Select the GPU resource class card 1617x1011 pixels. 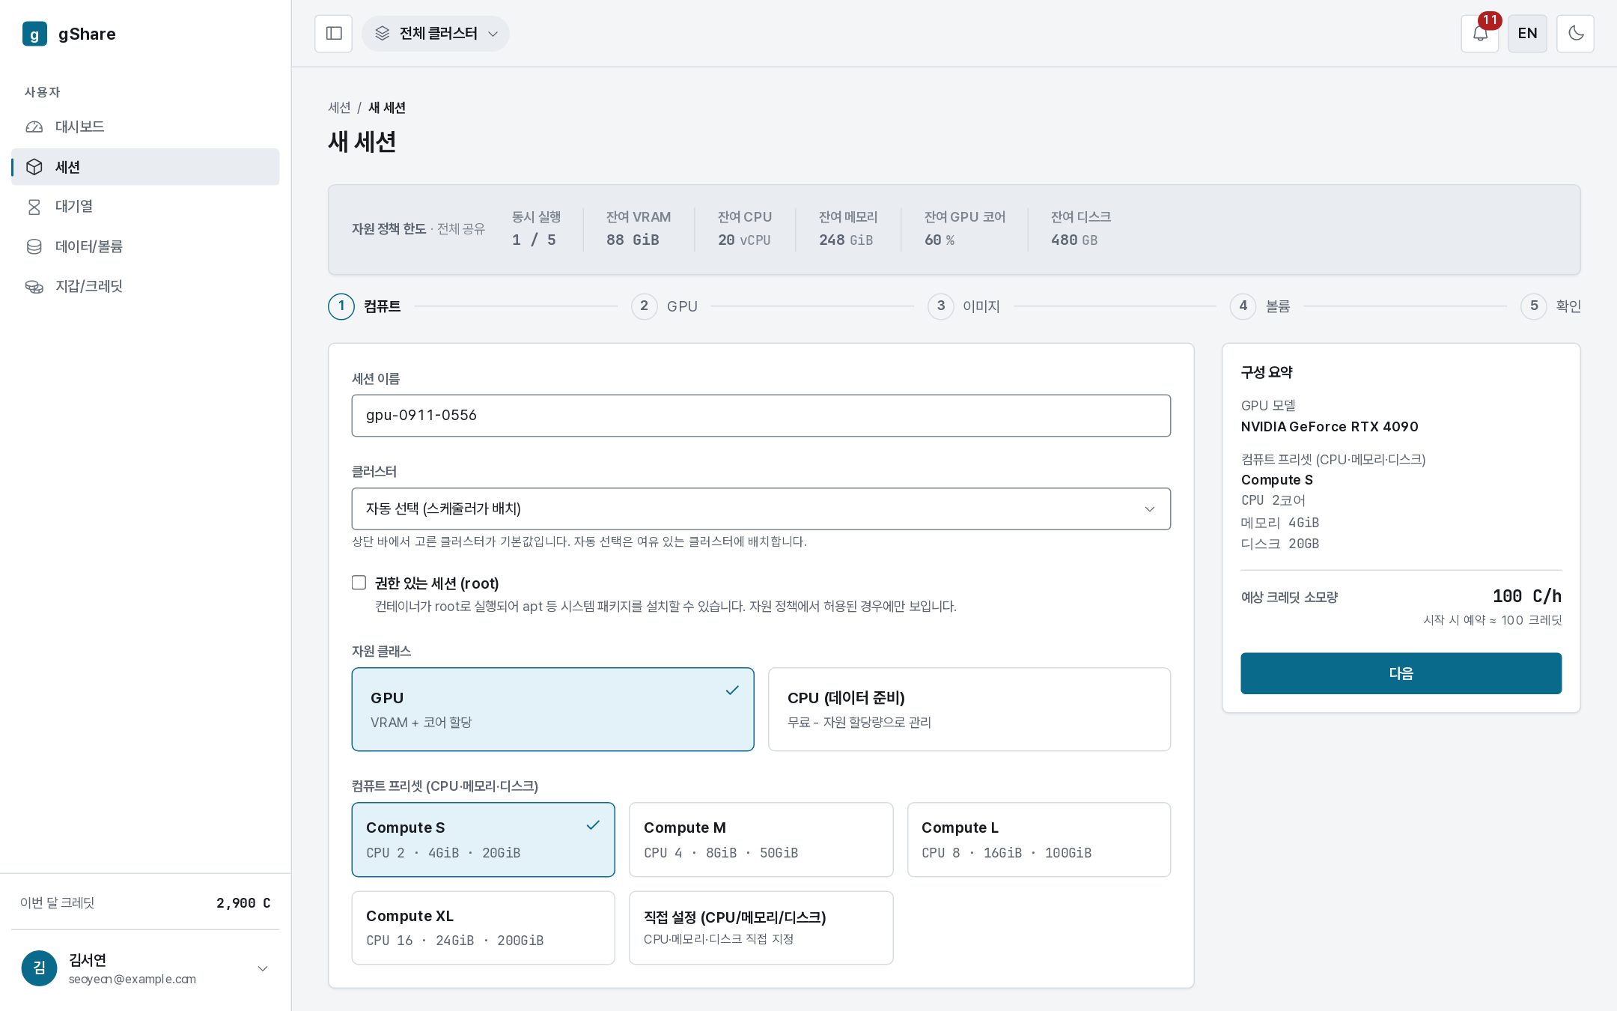click(552, 709)
